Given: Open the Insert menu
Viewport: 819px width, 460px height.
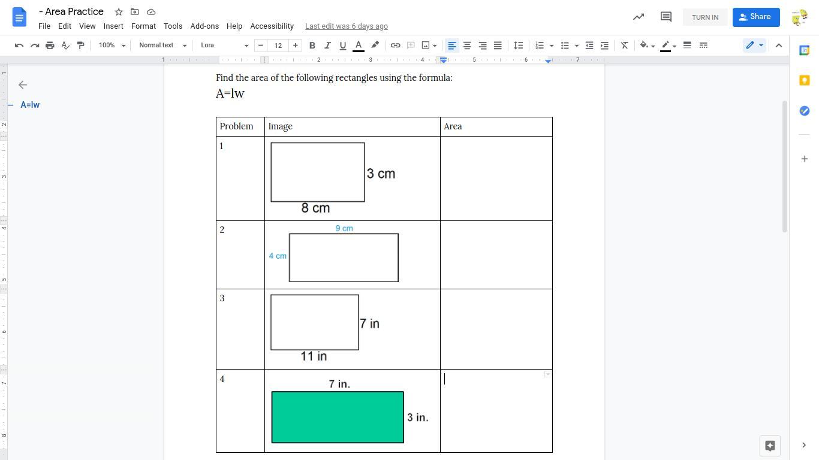Looking at the screenshot, I should click(x=113, y=26).
